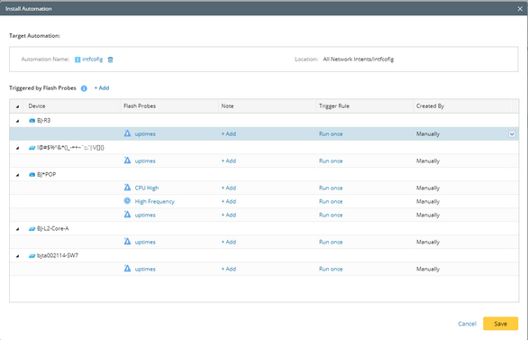Click Save to install the automation
Viewport: 528px width, 340px height.
click(500, 324)
